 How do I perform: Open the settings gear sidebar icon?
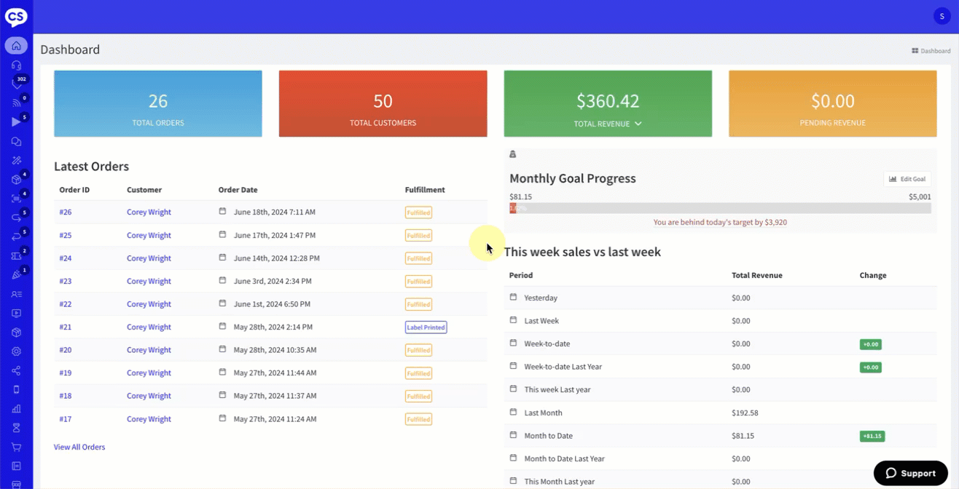tap(16, 351)
